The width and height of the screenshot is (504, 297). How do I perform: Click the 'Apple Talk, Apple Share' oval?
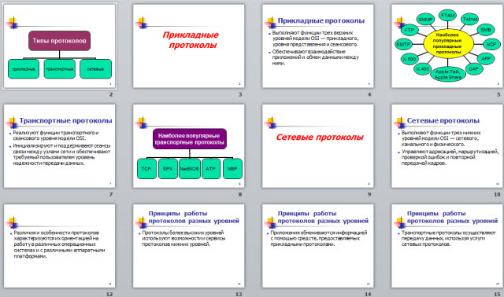point(448,75)
